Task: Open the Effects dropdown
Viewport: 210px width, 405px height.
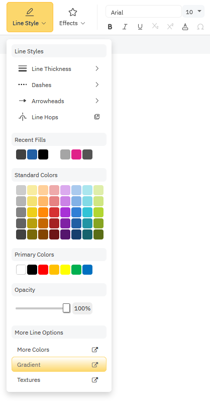Action: pos(72,17)
